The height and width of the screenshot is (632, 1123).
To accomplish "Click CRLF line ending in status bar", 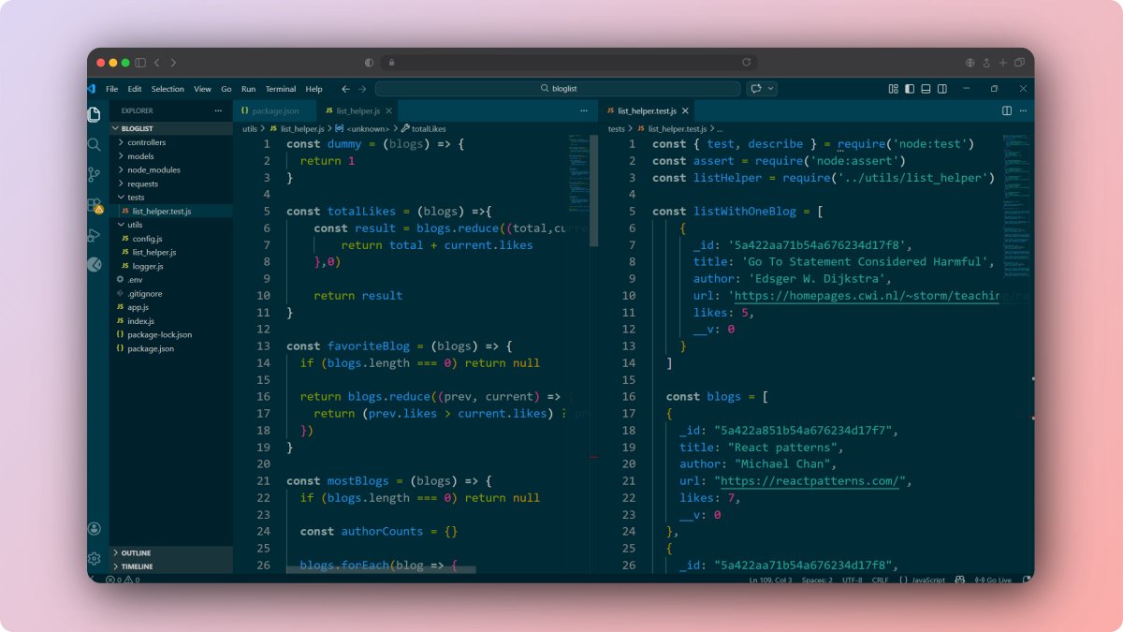I will click(x=881, y=580).
